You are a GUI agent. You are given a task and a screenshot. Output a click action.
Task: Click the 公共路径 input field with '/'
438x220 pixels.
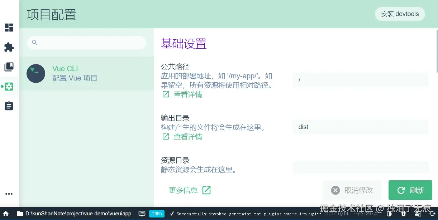pyautogui.click(x=361, y=80)
